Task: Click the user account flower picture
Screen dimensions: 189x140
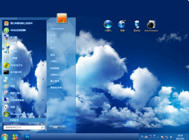Action: (x=62, y=18)
